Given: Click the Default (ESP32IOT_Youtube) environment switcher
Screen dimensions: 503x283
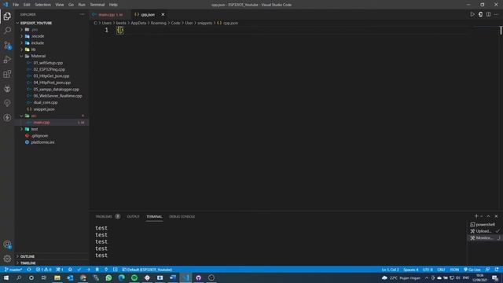Looking at the screenshot, I should [147, 270].
